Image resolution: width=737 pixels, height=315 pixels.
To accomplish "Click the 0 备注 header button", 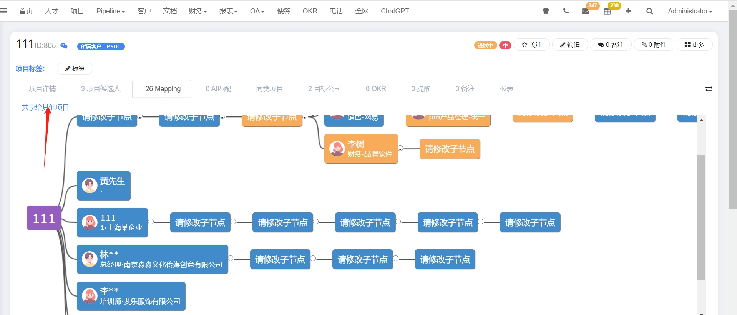I will (611, 45).
